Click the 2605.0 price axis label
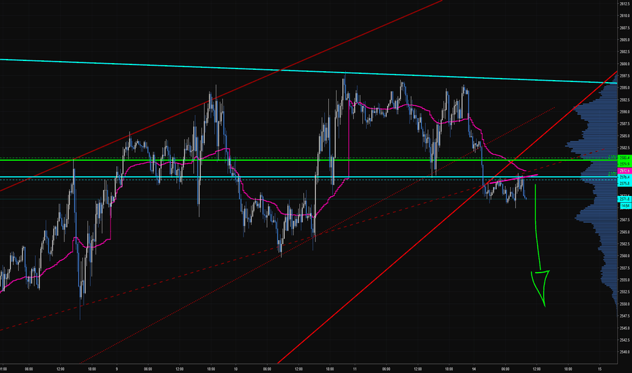Image resolution: width=632 pixels, height=373 pixels. (625, 39)
